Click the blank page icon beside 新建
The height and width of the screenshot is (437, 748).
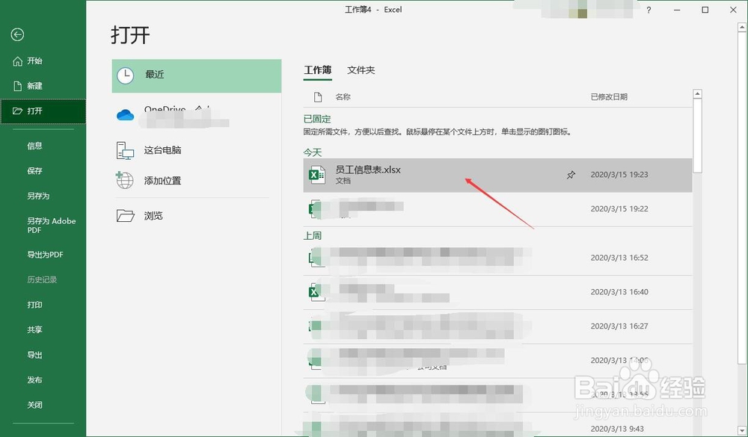pyautogui.click(x=18, y=86)
